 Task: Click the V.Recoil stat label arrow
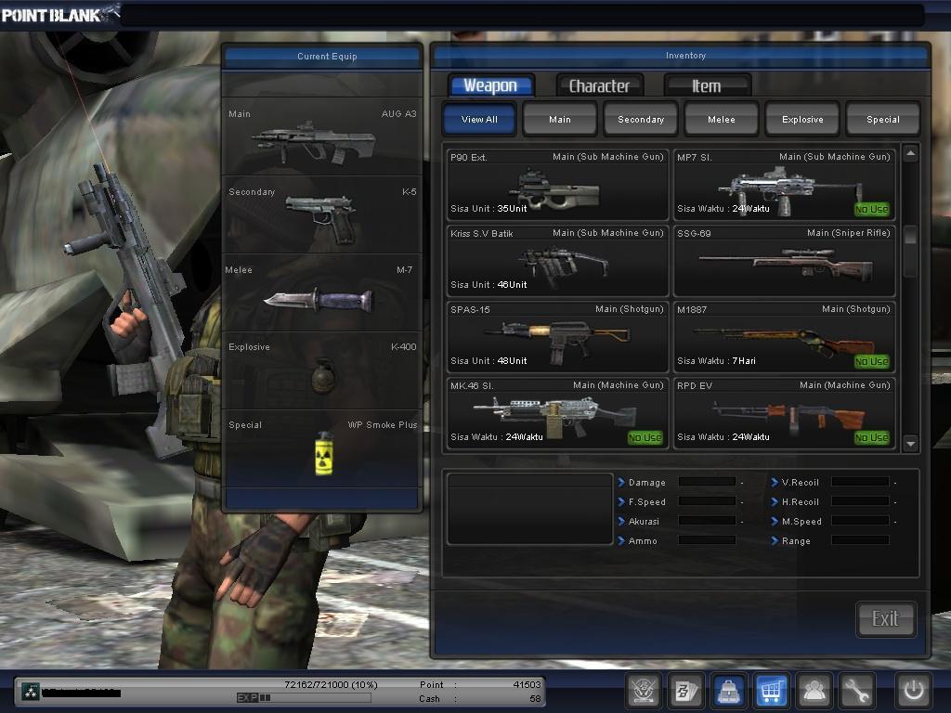coord(775,483)
